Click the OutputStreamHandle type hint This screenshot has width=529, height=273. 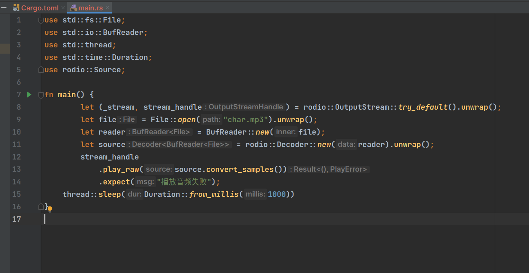point(246,107)
